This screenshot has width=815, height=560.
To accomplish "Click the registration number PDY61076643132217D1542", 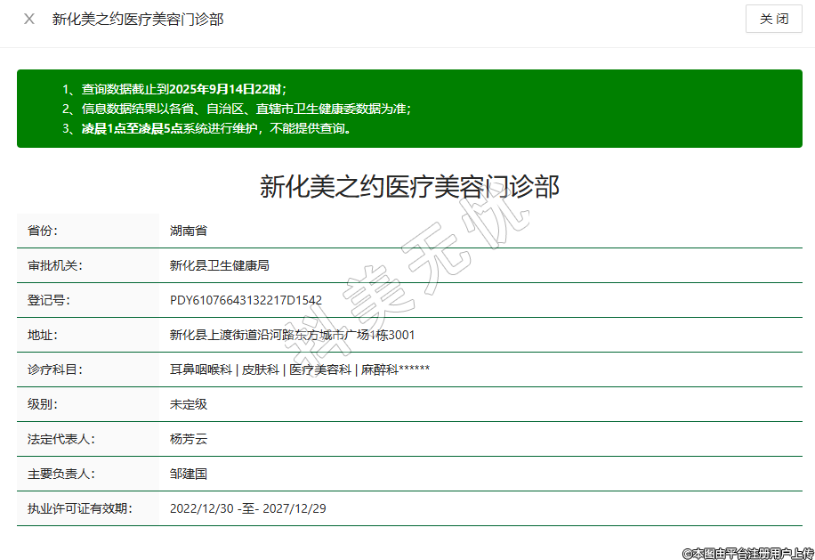I will click(x=246, y=300).
